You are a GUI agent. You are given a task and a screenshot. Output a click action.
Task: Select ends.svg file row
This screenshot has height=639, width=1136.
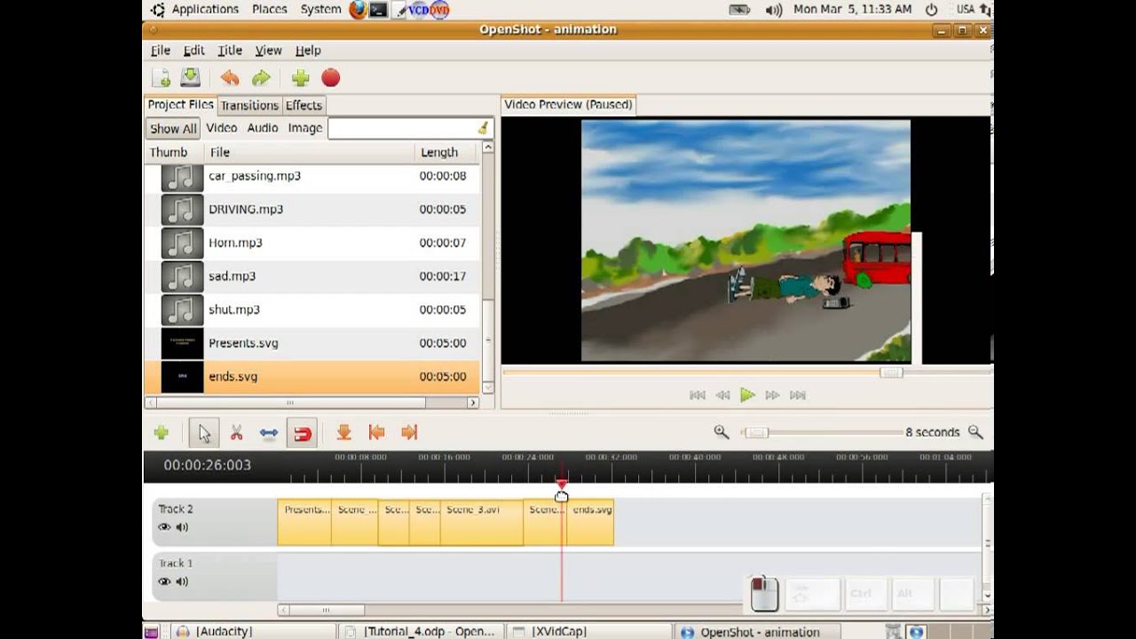click(312, 376)
